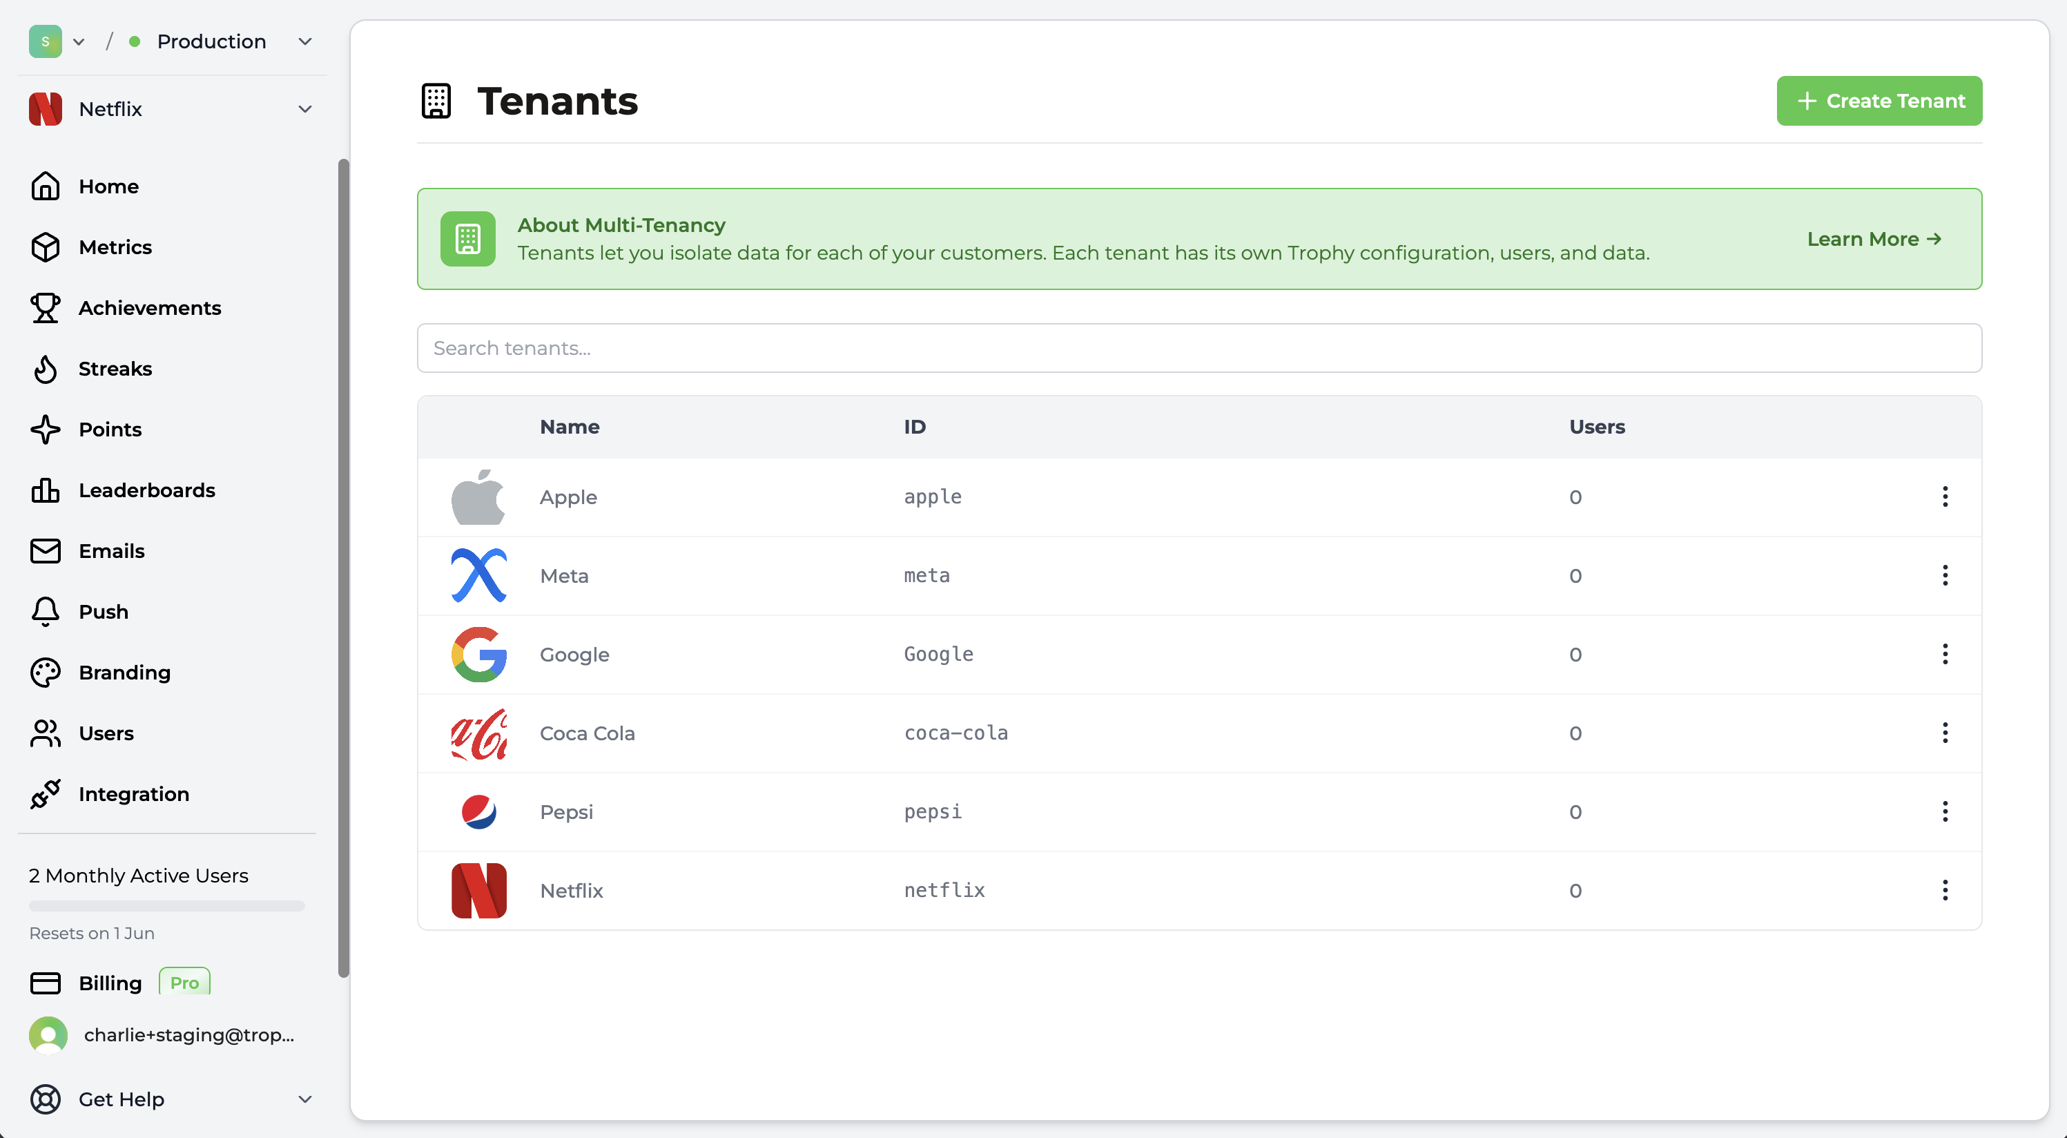Click 'Resets on 1 Jun' text
This screenshot has height=1138, width=2067.
pos(93,934)
